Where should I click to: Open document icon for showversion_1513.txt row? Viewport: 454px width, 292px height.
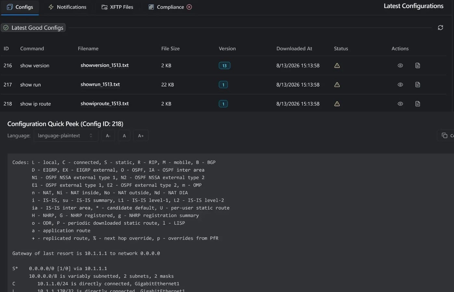418,66
